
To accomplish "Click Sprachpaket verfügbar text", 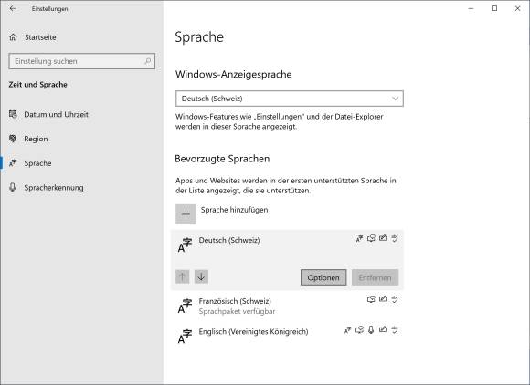I will point(237,311).
